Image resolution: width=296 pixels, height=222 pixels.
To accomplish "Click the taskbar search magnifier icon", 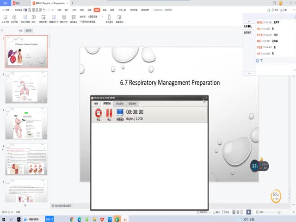I will (11, 219).
